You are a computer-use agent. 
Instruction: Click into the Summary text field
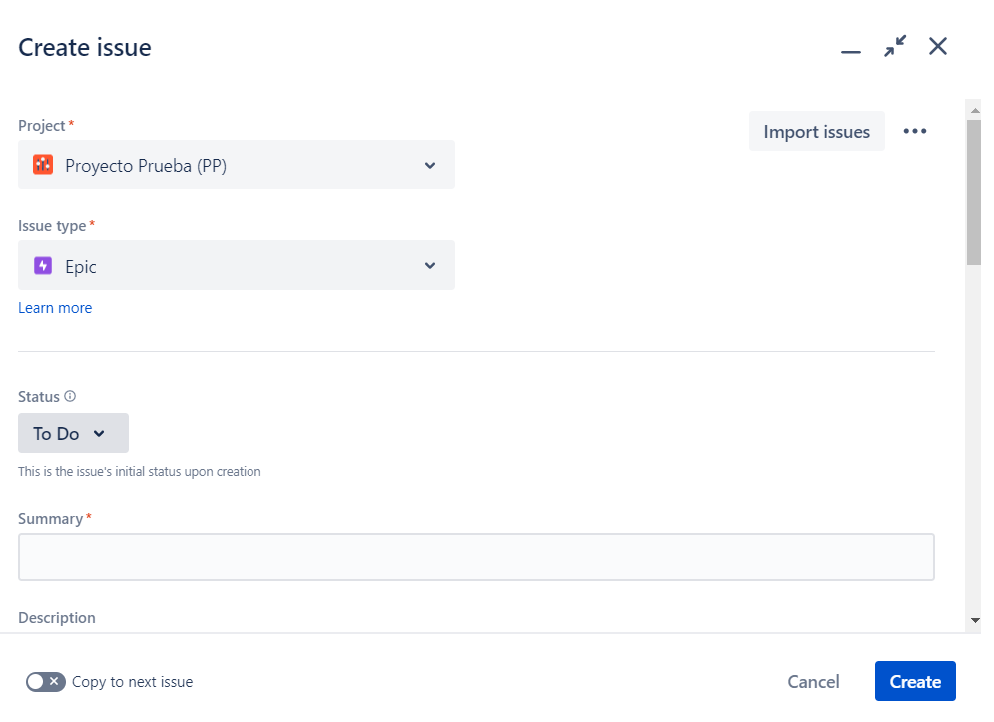tap(476, 556)
